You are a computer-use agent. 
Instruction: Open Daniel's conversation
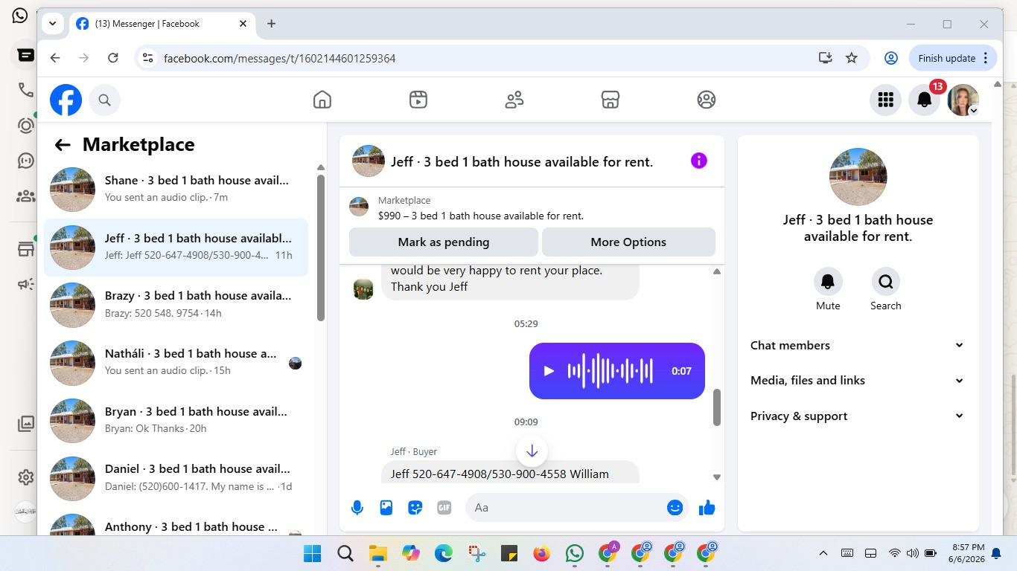(176, 478)
